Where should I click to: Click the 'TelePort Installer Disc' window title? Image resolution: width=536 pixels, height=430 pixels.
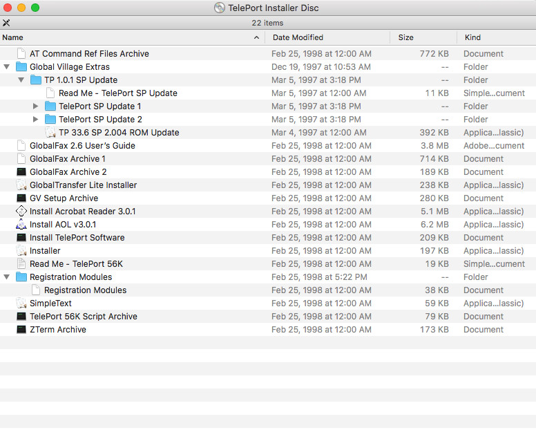point(274,8)
